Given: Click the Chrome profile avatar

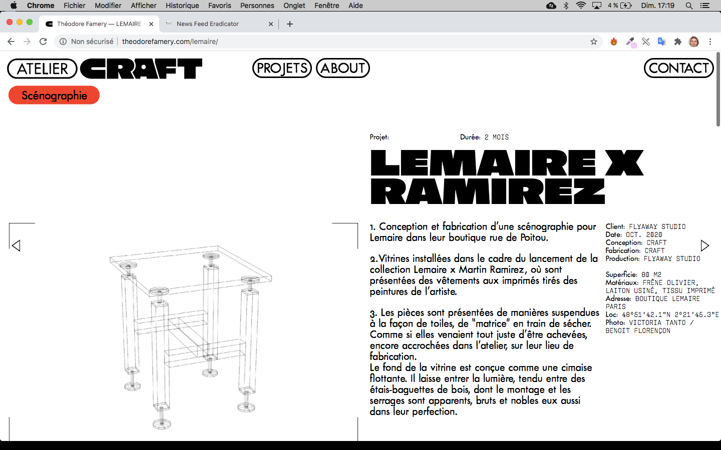Looking at the screenshot, I should click(693, 41).
